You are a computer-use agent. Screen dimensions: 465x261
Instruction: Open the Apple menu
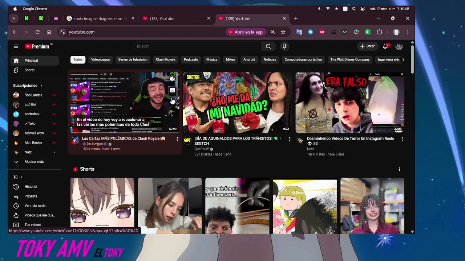pos(15,9)
